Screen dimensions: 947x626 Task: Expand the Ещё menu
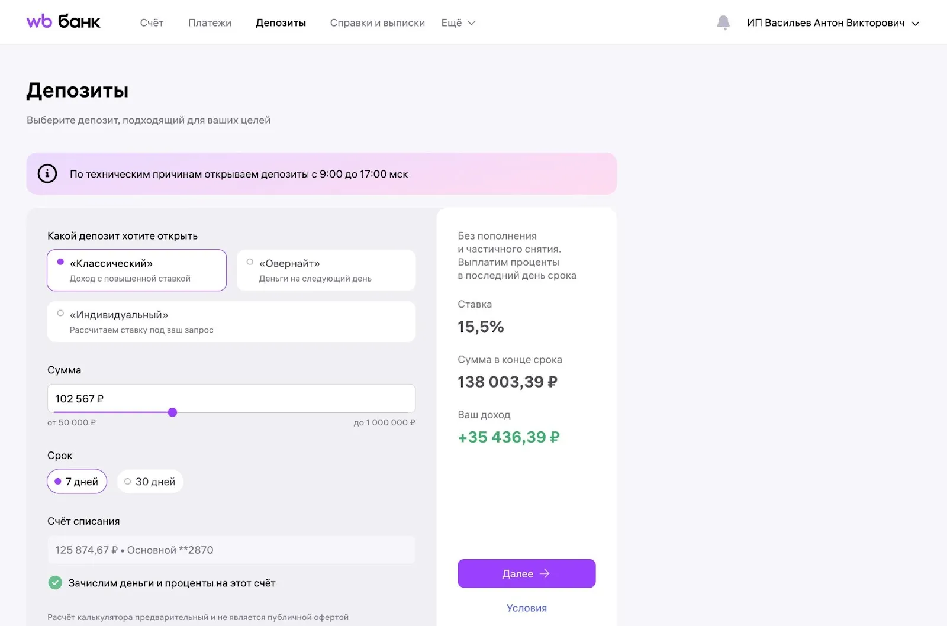tap(458, 23)
